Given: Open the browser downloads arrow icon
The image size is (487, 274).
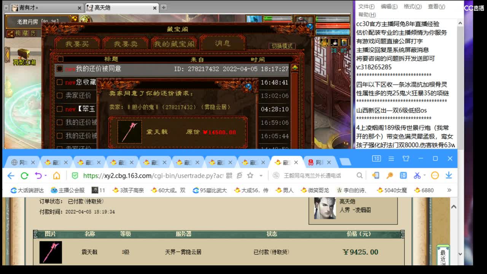Looking at the screenshot, I should pos(449,175).
